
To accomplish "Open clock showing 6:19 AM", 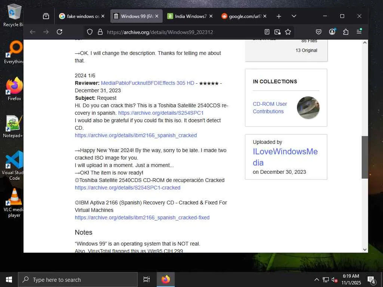I will coord(351,280).
